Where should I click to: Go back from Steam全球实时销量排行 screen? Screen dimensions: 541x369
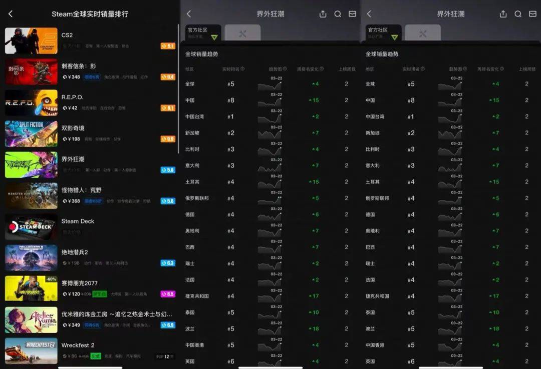coord(11,14)
